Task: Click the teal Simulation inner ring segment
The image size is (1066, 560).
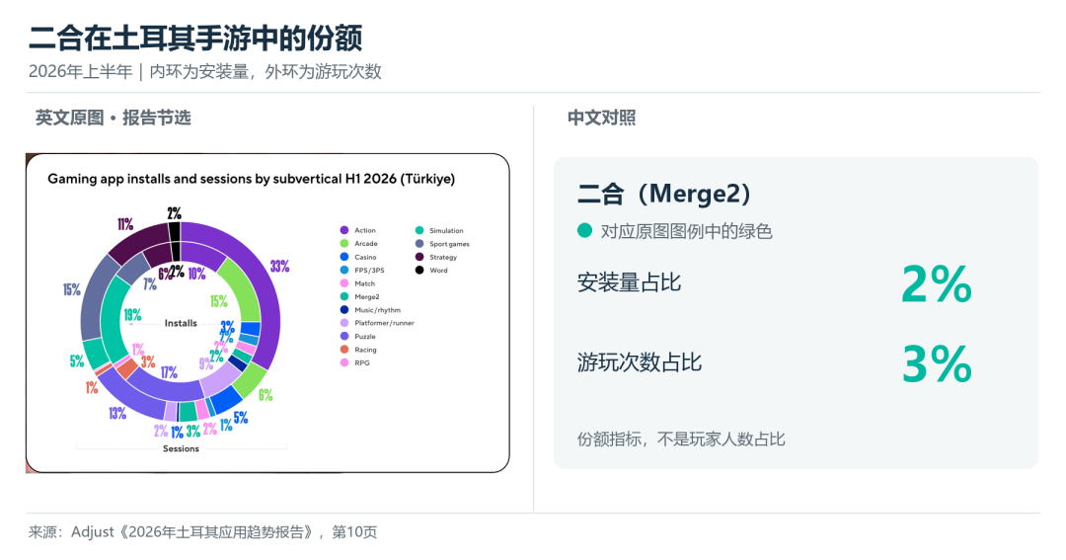Action: pos(113,320)
